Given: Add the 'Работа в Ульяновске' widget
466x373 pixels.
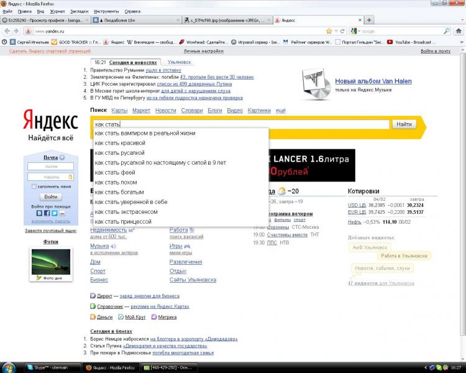Looking at the screenshot, I should [404, 256].
